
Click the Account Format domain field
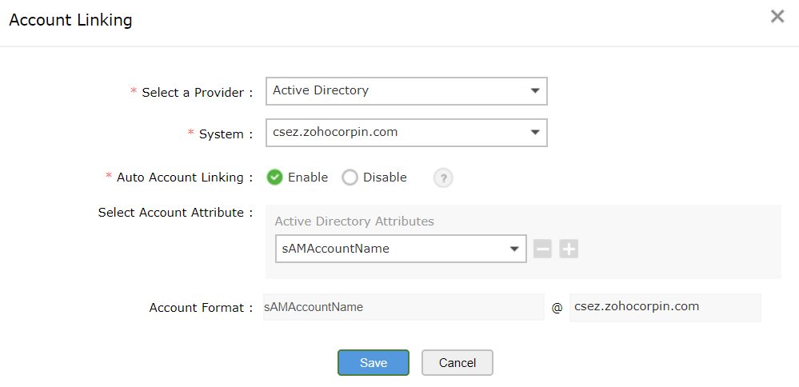pos(665,307)
